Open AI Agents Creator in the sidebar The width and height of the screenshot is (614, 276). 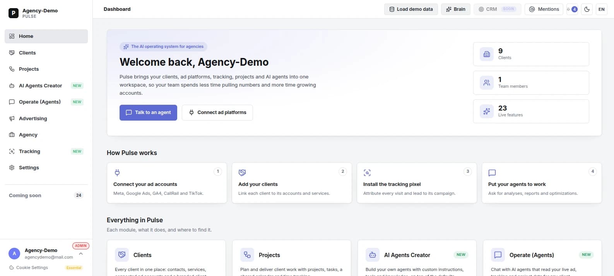[x=46, y=85]
